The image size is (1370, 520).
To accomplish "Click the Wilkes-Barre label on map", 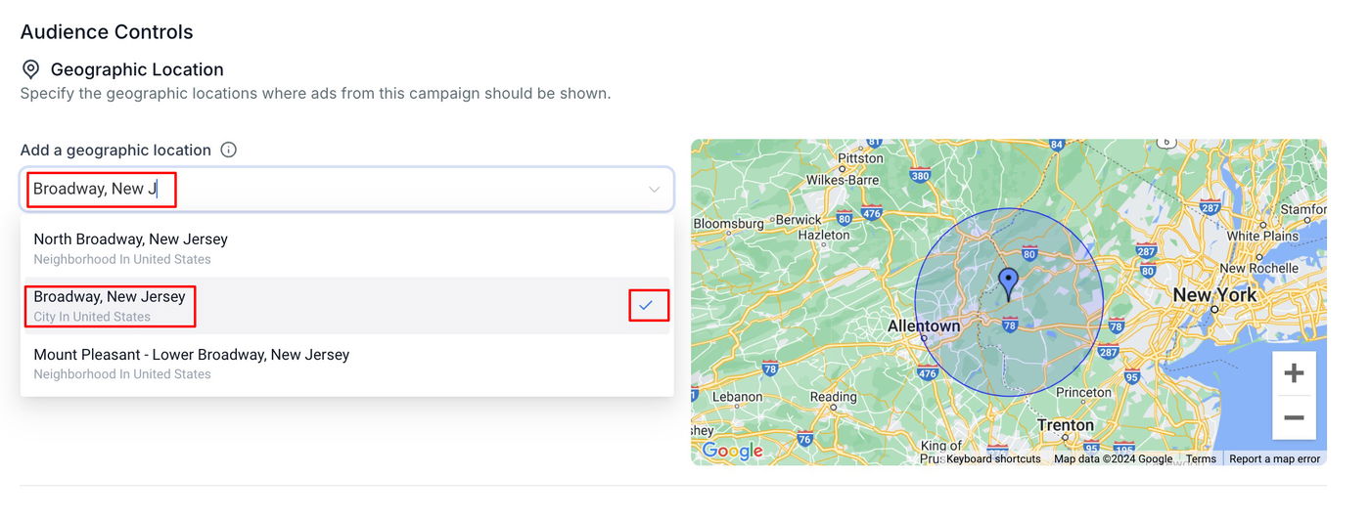I will click(842, 180).
